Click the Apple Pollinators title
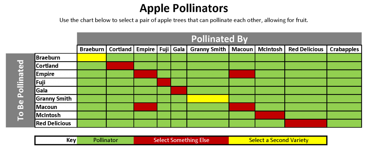The image size is (370, 151). point(184,8)
